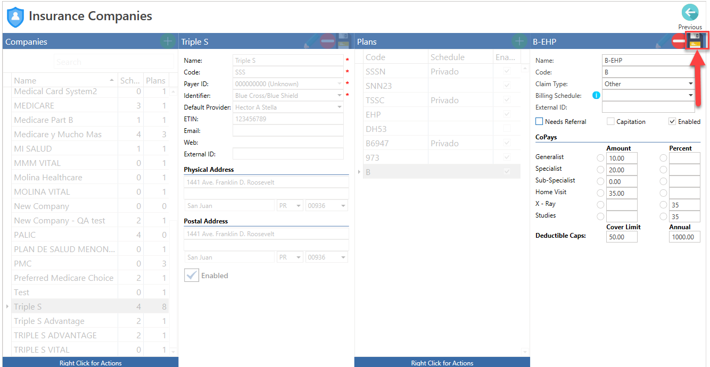
Task: Select the PALIC company row
Action: pos(90,235)
